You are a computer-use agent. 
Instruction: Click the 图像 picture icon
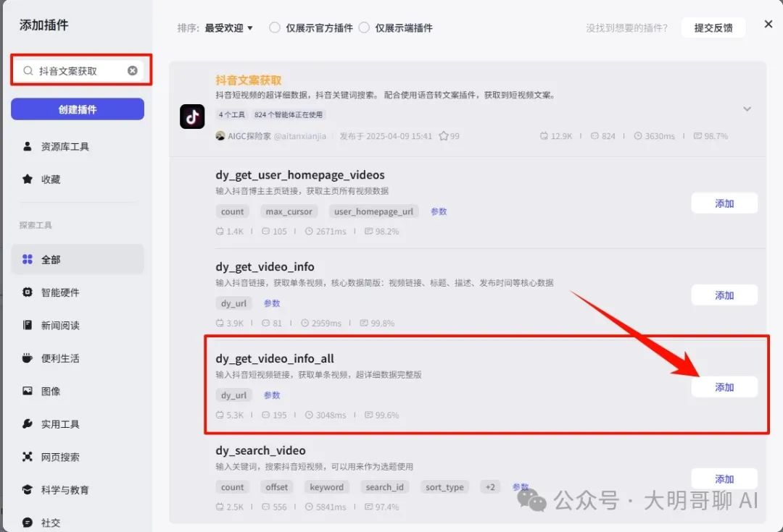[x=28, y=391]
